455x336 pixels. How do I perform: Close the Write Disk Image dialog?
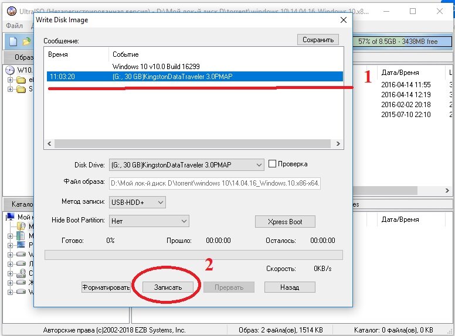343,20
